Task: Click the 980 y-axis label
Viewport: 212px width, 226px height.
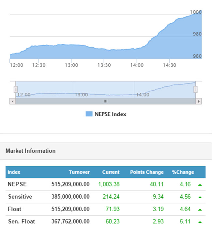Action: [197, 34]
